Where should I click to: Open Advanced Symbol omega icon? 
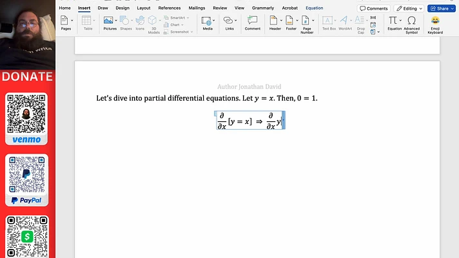411,21
